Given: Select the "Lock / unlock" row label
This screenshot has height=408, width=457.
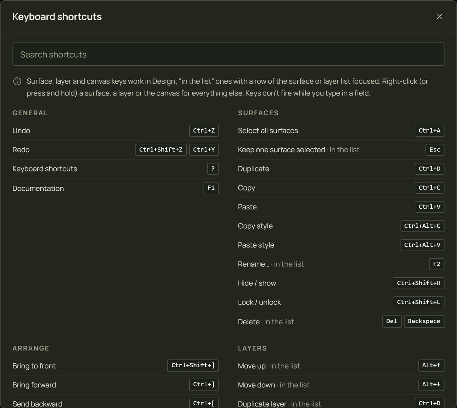Looking at the screenshot, I should click(260, 302).
